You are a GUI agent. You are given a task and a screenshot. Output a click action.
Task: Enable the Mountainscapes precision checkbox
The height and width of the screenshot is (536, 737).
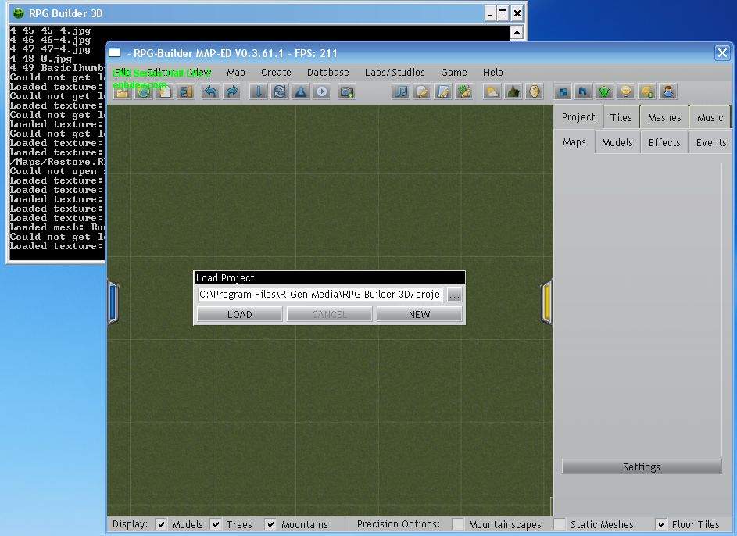[458, 524]
